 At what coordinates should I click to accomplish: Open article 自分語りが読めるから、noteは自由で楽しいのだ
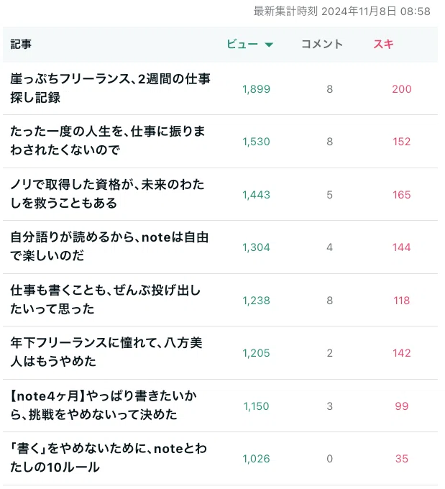click(x=111, y=247)
